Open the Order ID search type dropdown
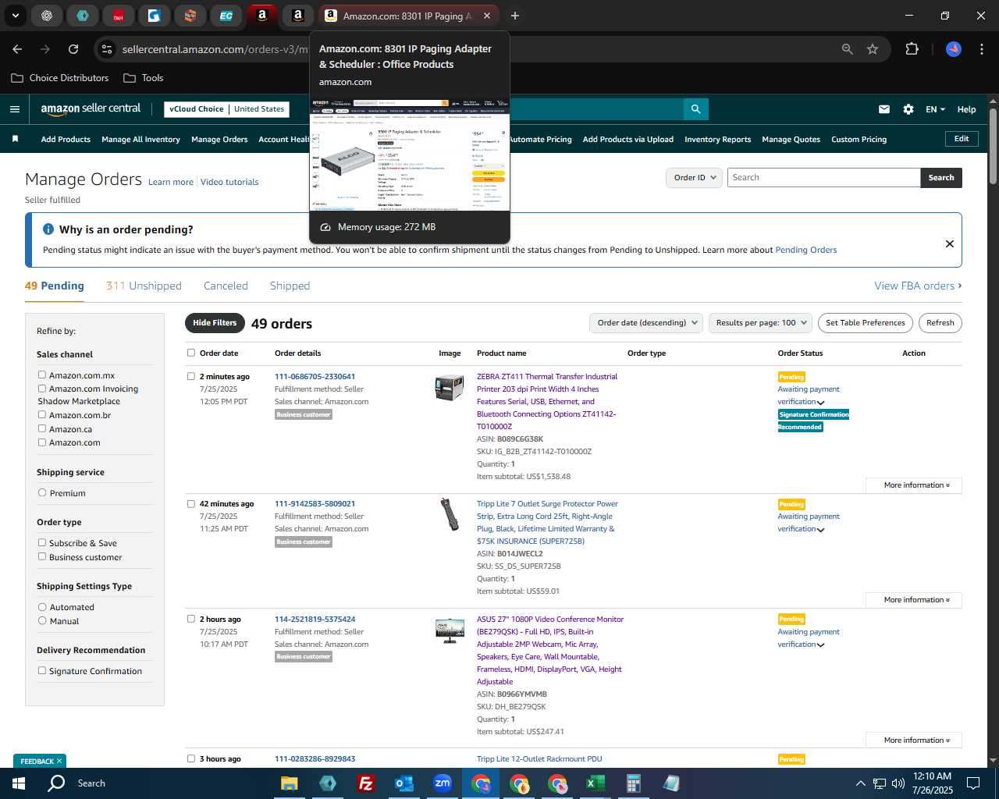The image size is (999, 799). pos(694,178)
